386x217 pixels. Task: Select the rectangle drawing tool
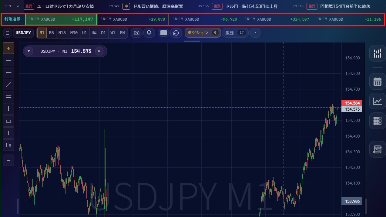(x=8, y=121)
